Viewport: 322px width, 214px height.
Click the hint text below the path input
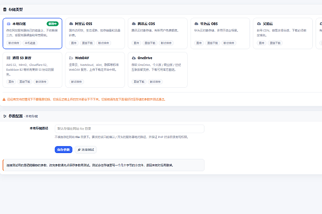pos(121,137)
